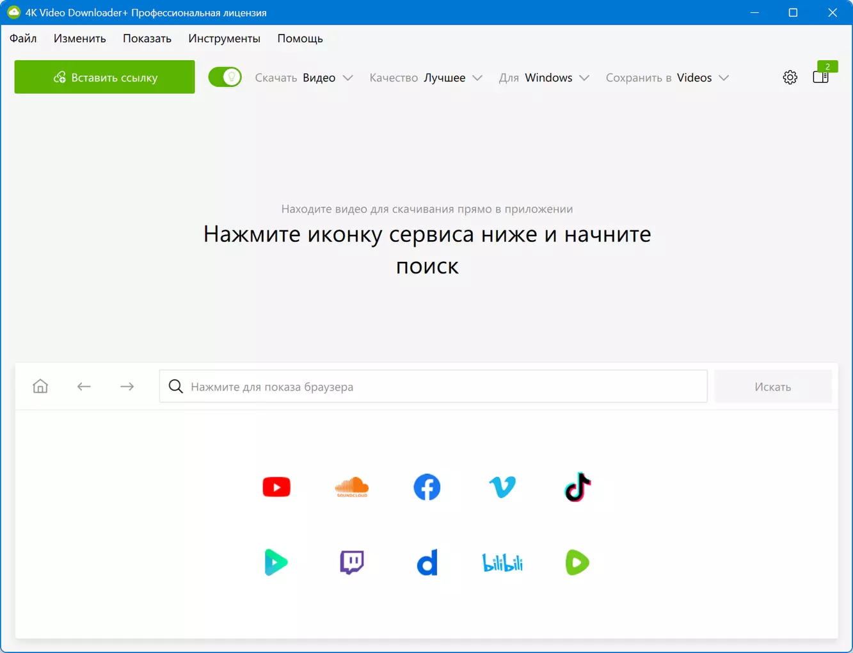Open the Изменить menu
This screenshot has height=653, width=853.
(80, 38)
